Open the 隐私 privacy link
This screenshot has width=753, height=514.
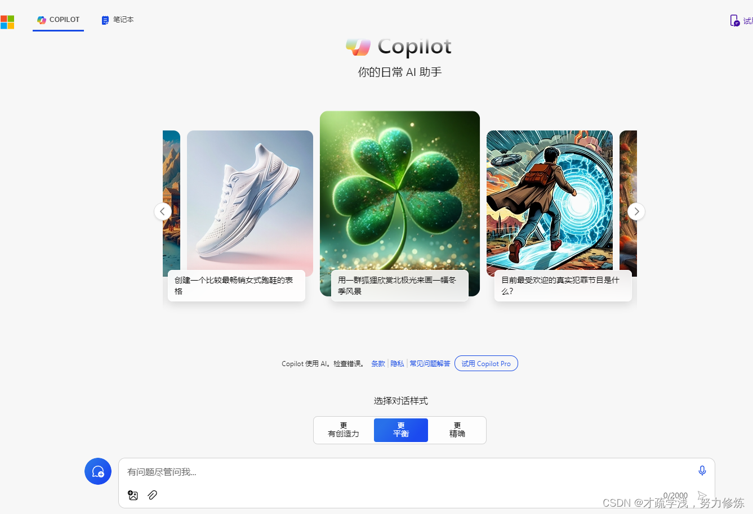[x=397, y=364]
